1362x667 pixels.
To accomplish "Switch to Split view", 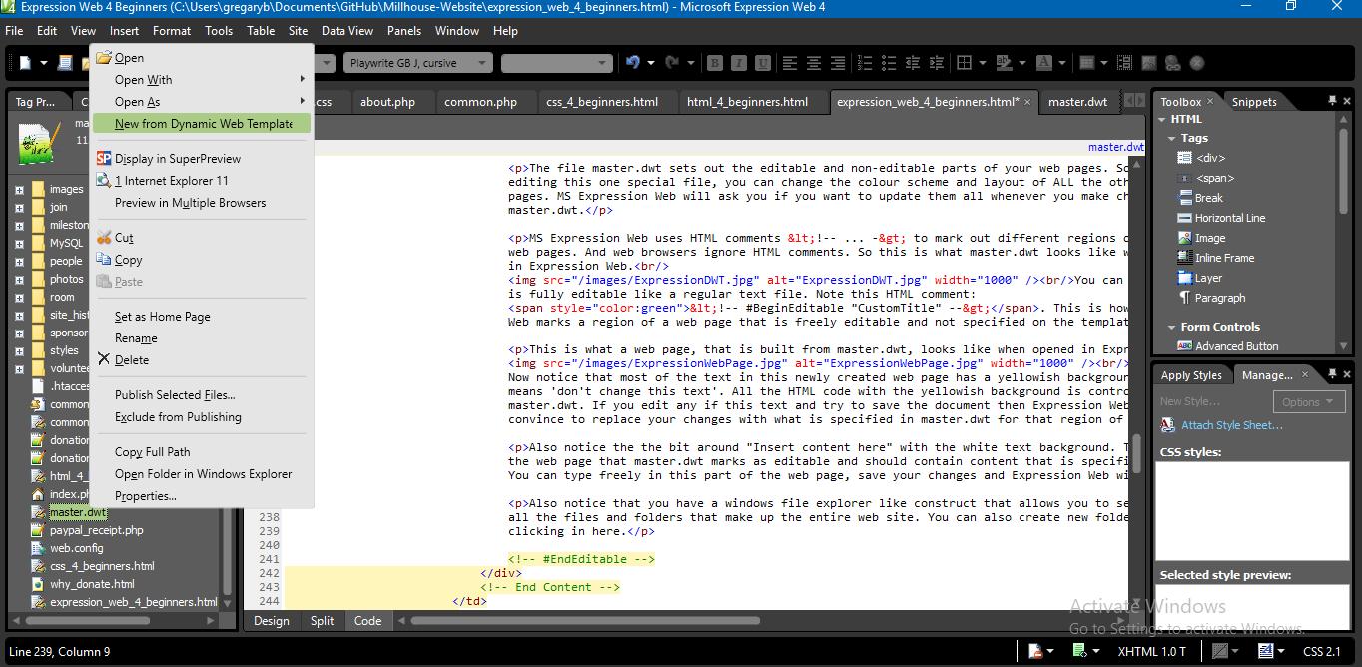I will [x=322, y=621].
